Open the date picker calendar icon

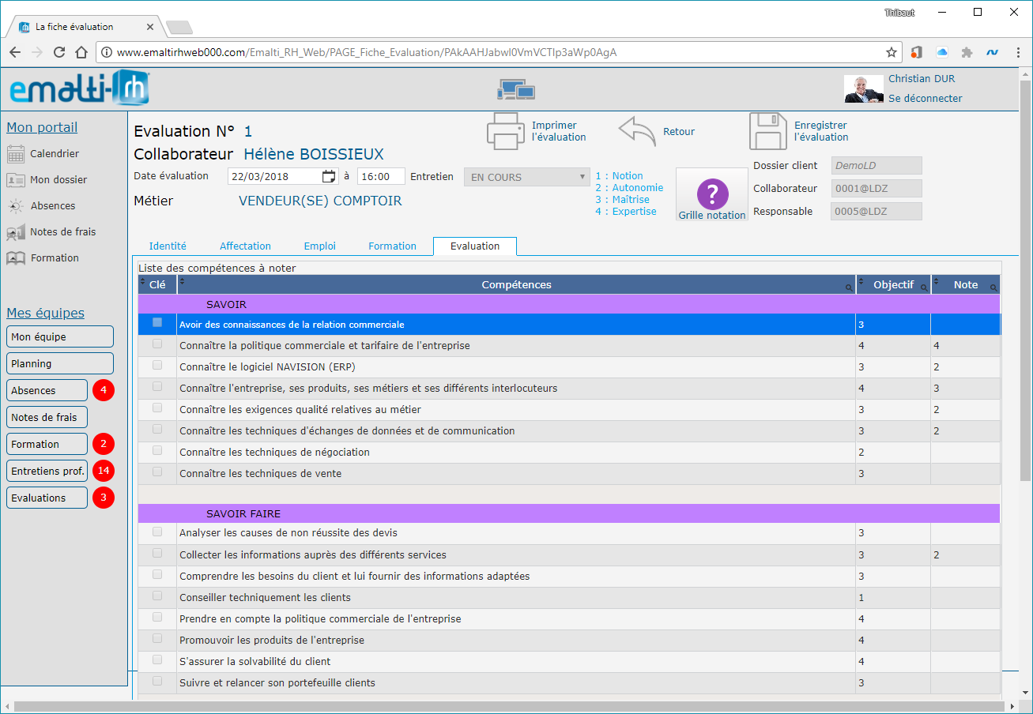pyautogui.click(x=329, y=177)
